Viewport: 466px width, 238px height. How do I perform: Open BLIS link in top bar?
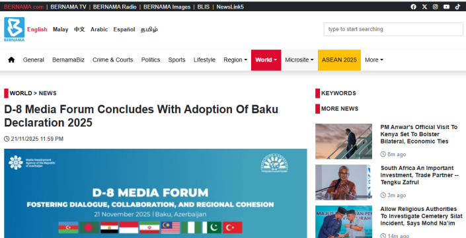pos(204,7)
